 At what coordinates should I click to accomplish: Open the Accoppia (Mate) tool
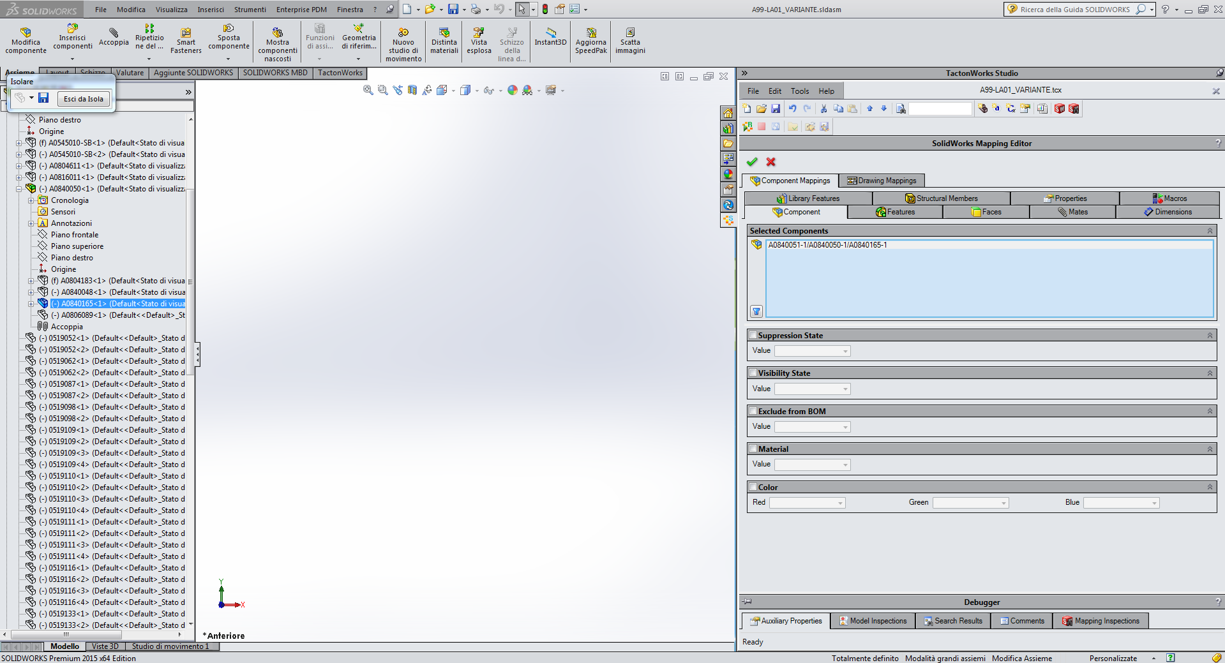[x=114, y=37]
